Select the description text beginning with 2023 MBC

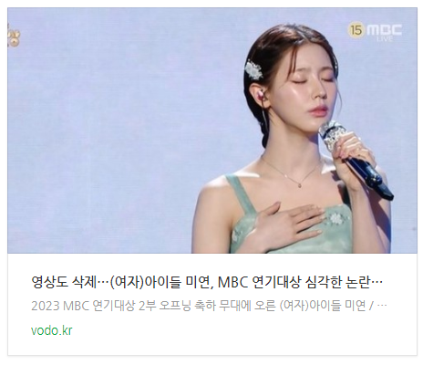tap(209, 306)
